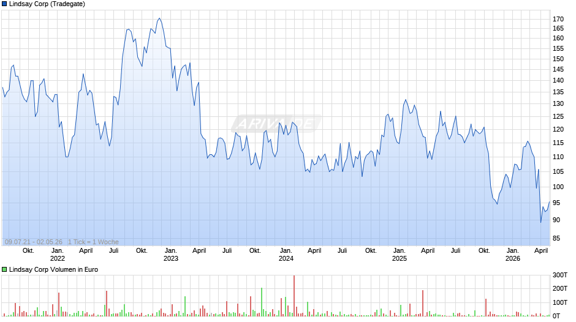Image resolution: width=576 pixels, height=322 pixels.
Task: Select the 'Lindsay Corp Volumen in Euro' title
Action: (54, 269)
